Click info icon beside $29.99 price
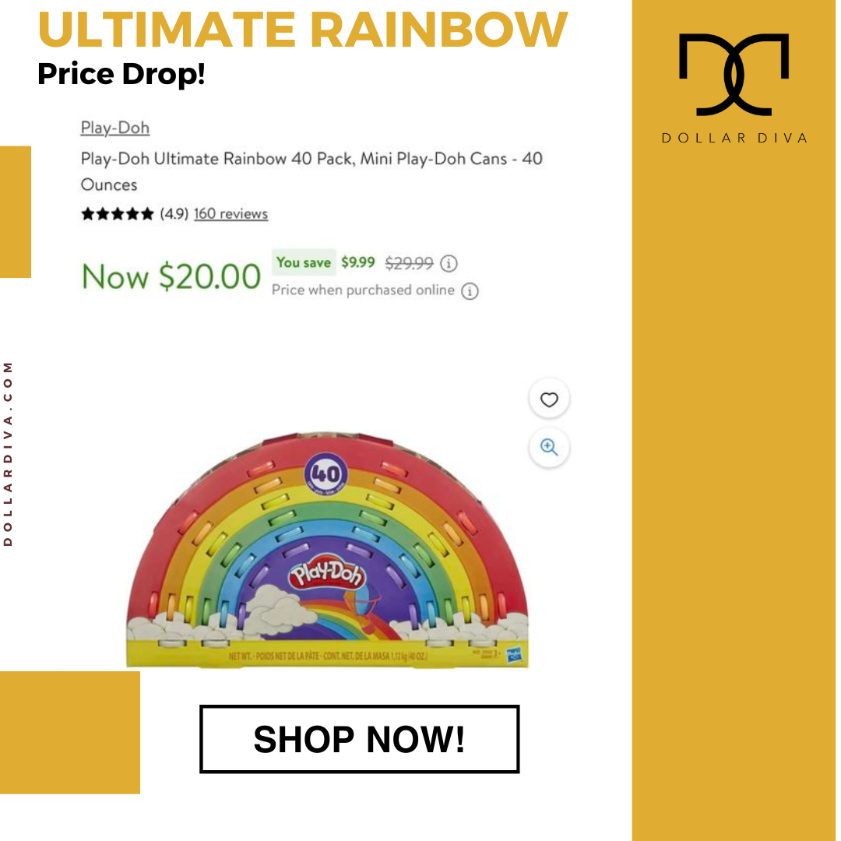Screen dimensions: 841x841 coord(449,263)
